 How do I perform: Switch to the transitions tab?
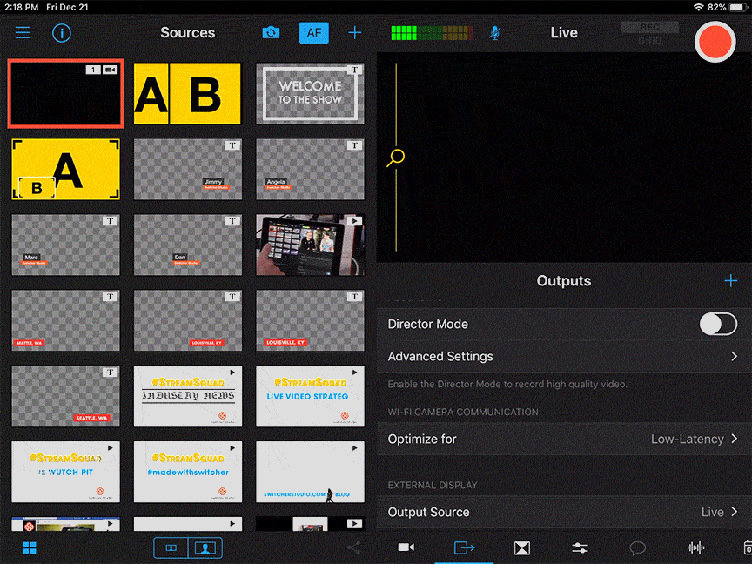point(521,547)
